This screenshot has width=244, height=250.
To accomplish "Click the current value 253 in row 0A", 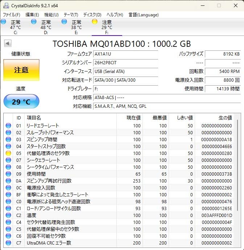I will point(137,181).
